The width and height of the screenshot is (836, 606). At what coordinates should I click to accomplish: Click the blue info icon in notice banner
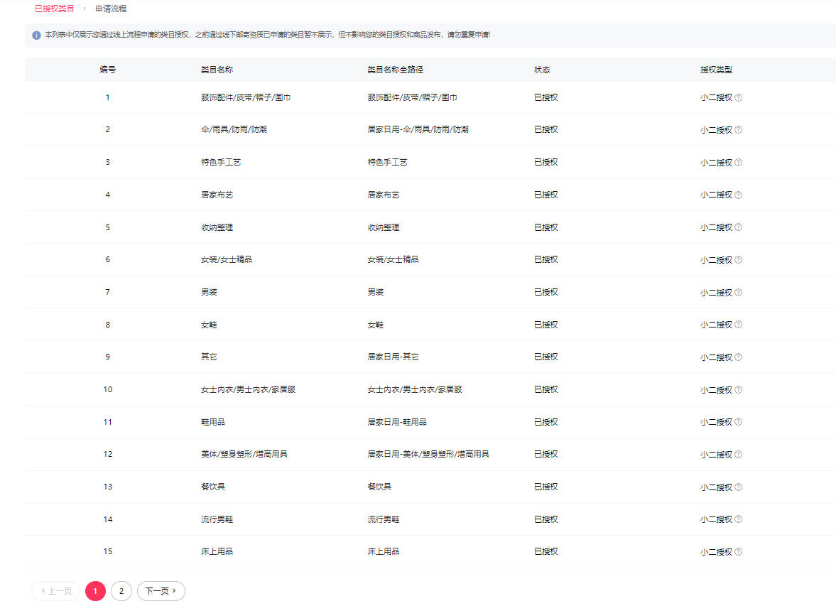point(36,35)
